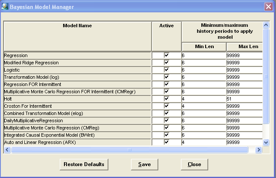Toggle Active for Auto and Linear Regression (ARX)
Viewport: 276px width, 178px height.
[x=166, y=142]
